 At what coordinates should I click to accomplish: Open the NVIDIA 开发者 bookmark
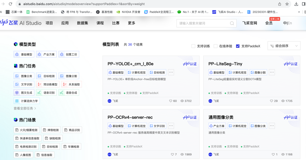click(x=128, y=12)
